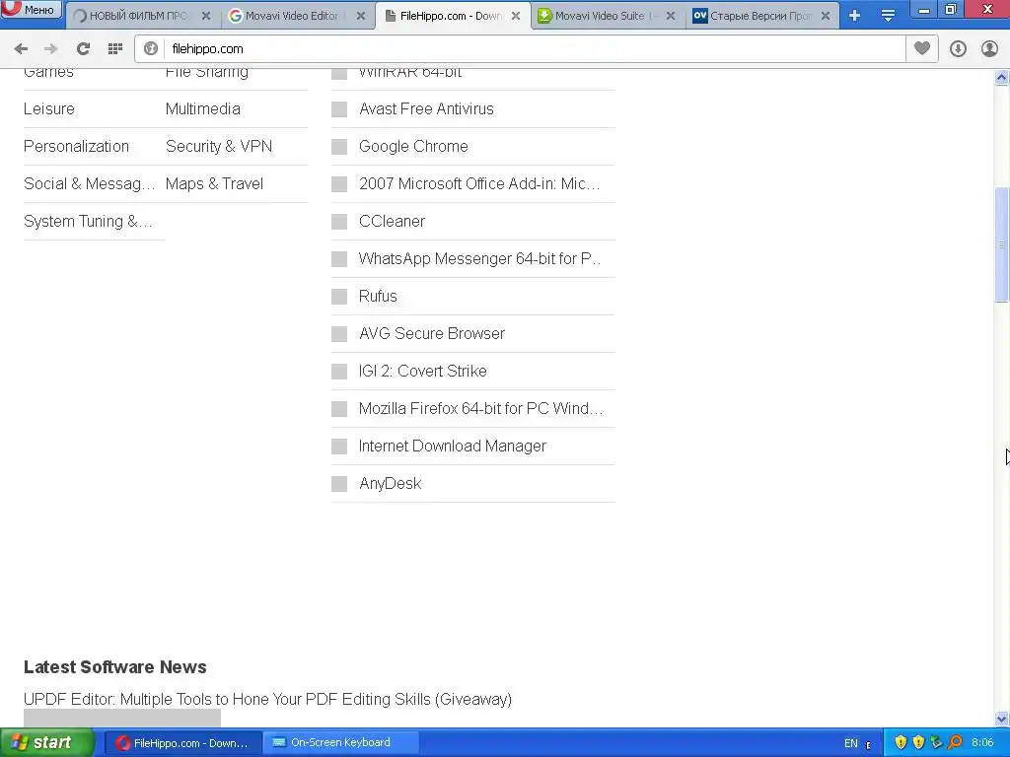Viewport: 1010px width, 757px height.
Task: Click the Google Chrome icon placeholder
Action: [339, 147]
